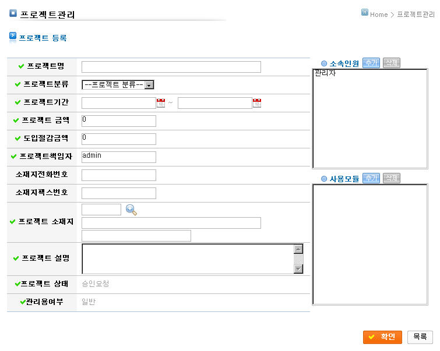Click 삭제 button next to 사용모듈
The image size is (440, 351).
392,178
